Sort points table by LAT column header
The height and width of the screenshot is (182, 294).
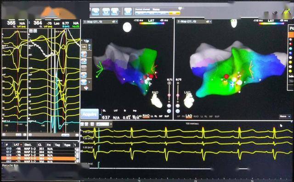[17, 145]
